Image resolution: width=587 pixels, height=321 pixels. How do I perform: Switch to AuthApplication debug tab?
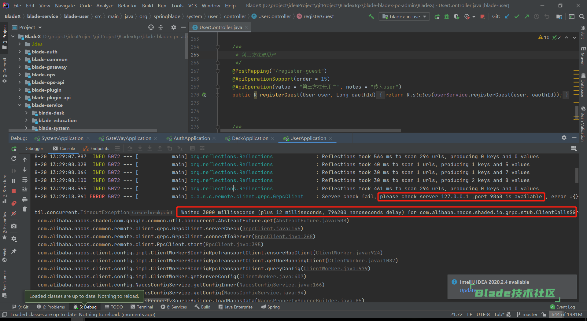coord(192,138)
